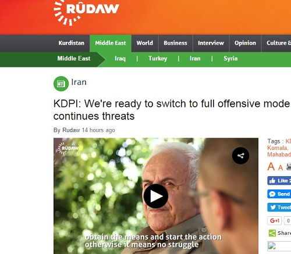Image resolution: width=291 pixels, height=254 pixels.
Task: Select the World navigation tab
Action: [x=145, y=43]
